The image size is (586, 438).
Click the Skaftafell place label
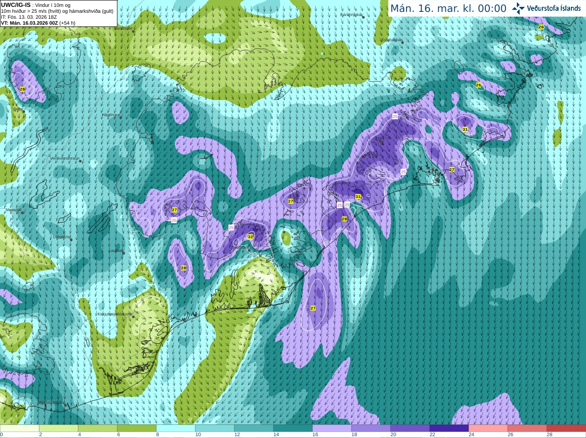point(239,247)
